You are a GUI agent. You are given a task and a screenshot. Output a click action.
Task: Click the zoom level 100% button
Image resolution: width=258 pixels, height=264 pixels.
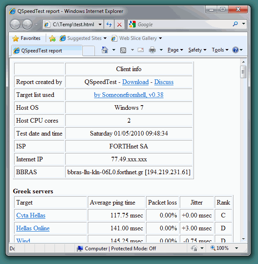220,248
